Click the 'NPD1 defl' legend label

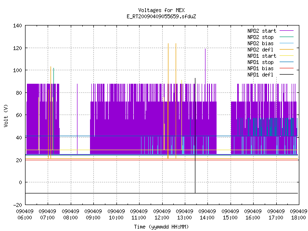[x=260, y=75]
